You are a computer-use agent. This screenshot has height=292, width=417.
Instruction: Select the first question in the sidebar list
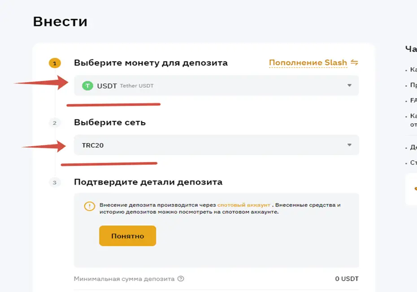tap(410, 70)
